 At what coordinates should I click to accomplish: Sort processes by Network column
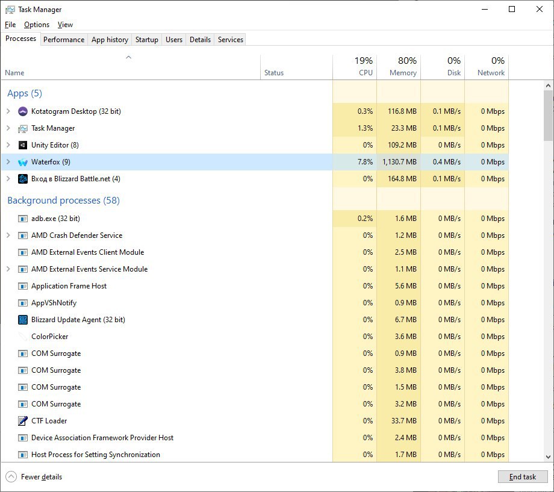pos(487,67)
